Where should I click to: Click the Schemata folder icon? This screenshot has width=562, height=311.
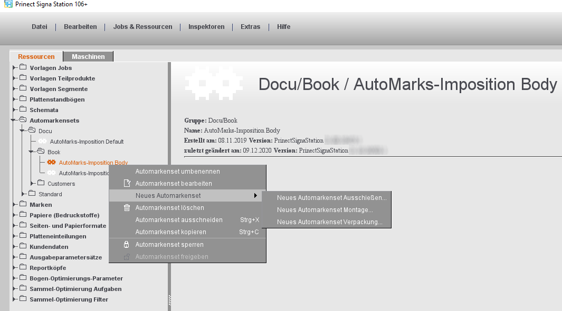[23, 109]
